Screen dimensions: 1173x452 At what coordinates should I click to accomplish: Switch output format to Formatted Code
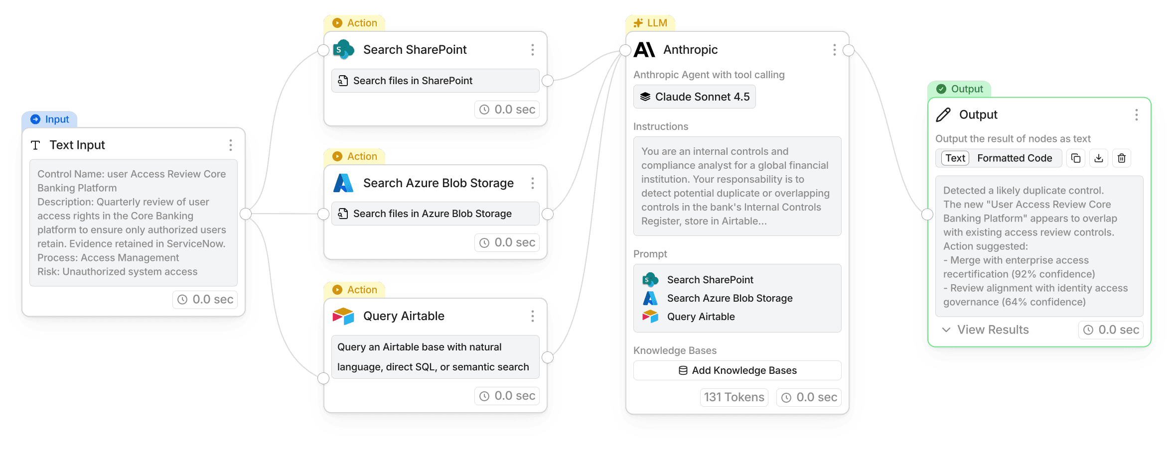(1015, 158)
